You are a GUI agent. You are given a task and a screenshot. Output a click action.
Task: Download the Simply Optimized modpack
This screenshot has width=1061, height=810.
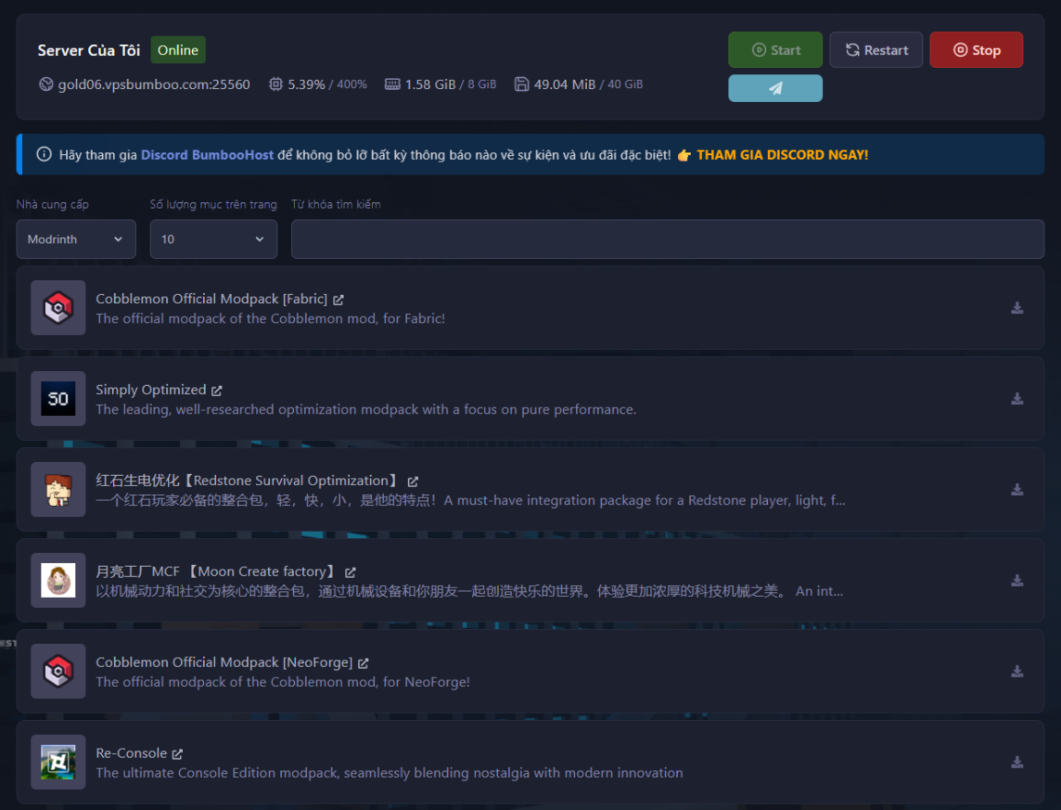(x=1017, y=399)
